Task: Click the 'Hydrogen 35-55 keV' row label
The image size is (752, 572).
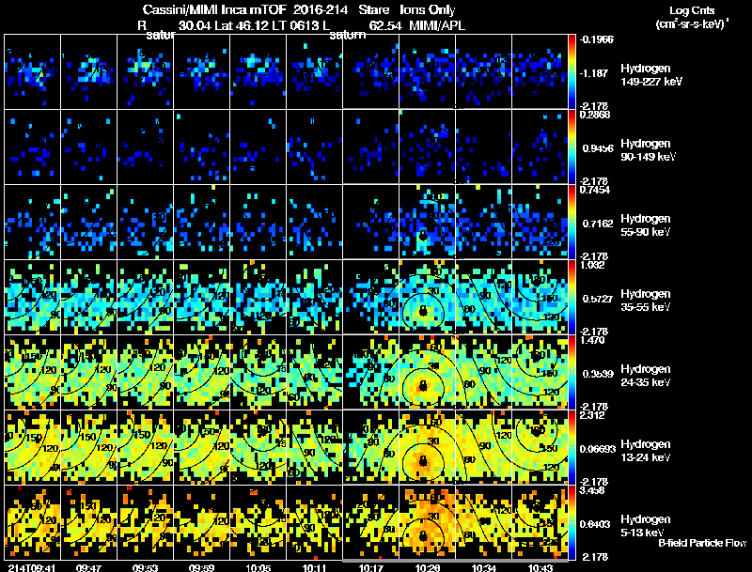Action: point(646,301)
